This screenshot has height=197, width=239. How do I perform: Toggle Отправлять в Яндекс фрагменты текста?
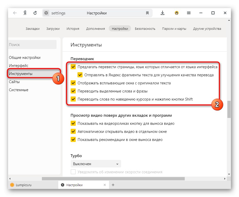pos(80,75)
